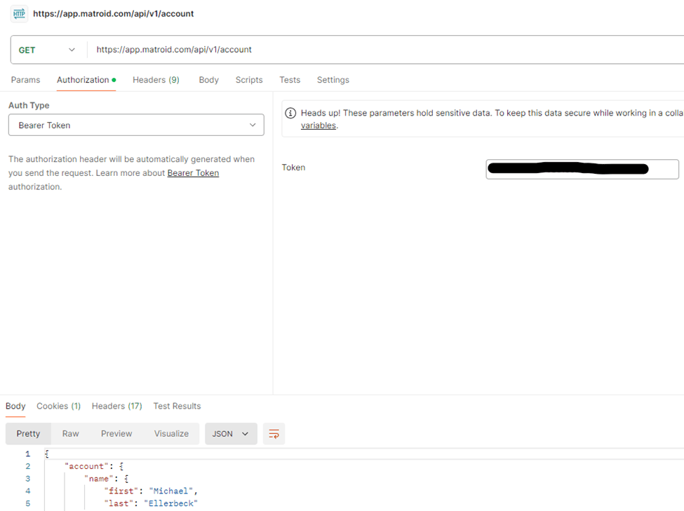Switch response view to Raw

(70, 434)
